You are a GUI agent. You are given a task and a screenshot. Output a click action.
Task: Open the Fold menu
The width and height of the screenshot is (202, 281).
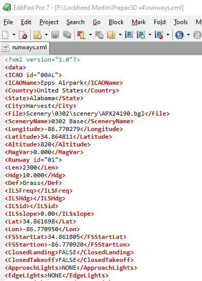coord(159,22)
